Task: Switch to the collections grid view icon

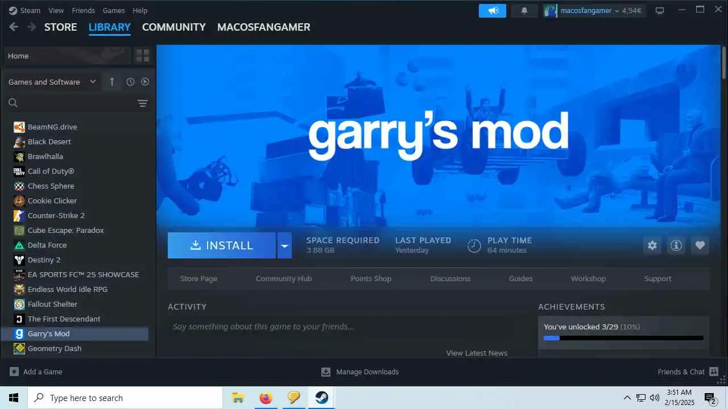Action: tap(142, 56)
